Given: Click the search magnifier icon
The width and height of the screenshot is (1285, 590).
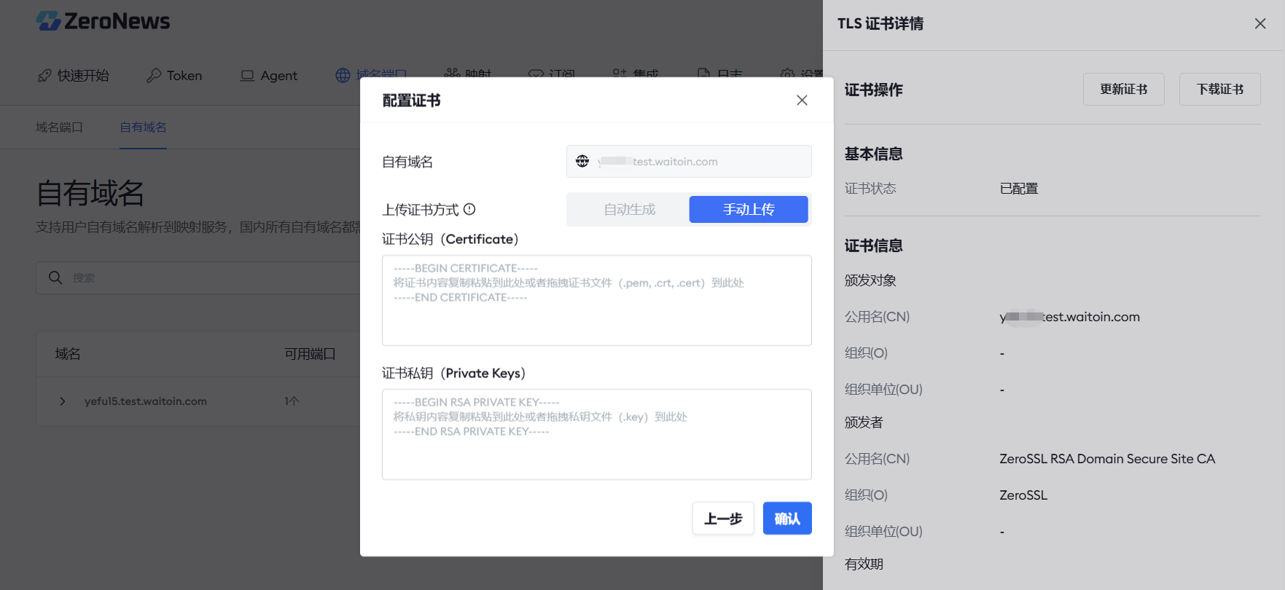Looking at the screenshot, I should (55, 278).
